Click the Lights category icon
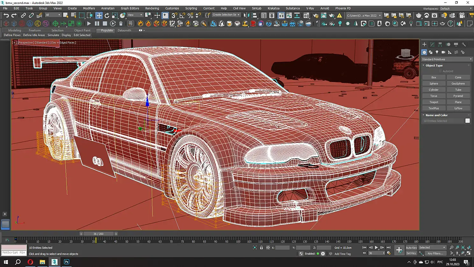The image size is (474, 267). 437,52
